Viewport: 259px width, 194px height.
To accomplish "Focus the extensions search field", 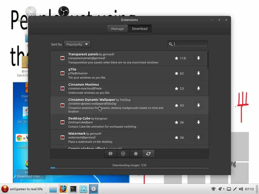I will tap(188, 44).
